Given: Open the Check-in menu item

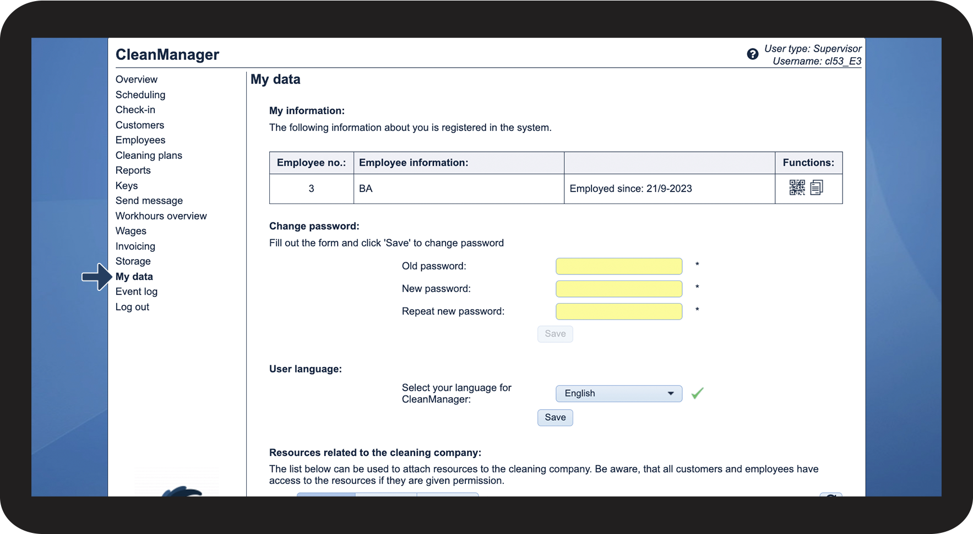Looking at the screenshot, I should point(135,109).
